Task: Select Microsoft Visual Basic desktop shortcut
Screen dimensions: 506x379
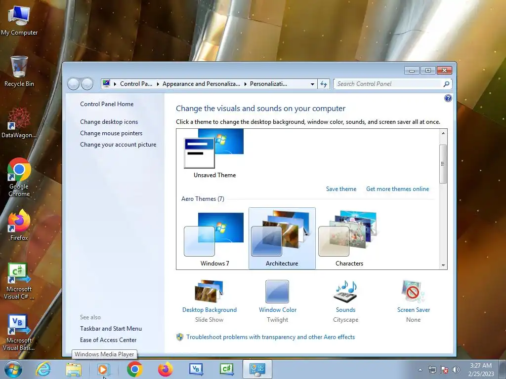Action: [19, 332]
